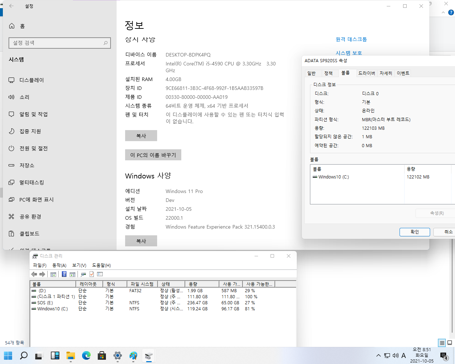Click 확인 in ADATA properties dialog
The image size is (455, 364).
415,232
